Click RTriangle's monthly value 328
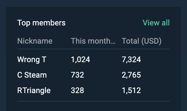The height and width of the screenshot is (111, 187). 77,91
